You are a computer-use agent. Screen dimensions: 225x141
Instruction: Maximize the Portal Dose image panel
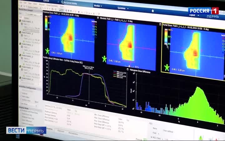160,24
